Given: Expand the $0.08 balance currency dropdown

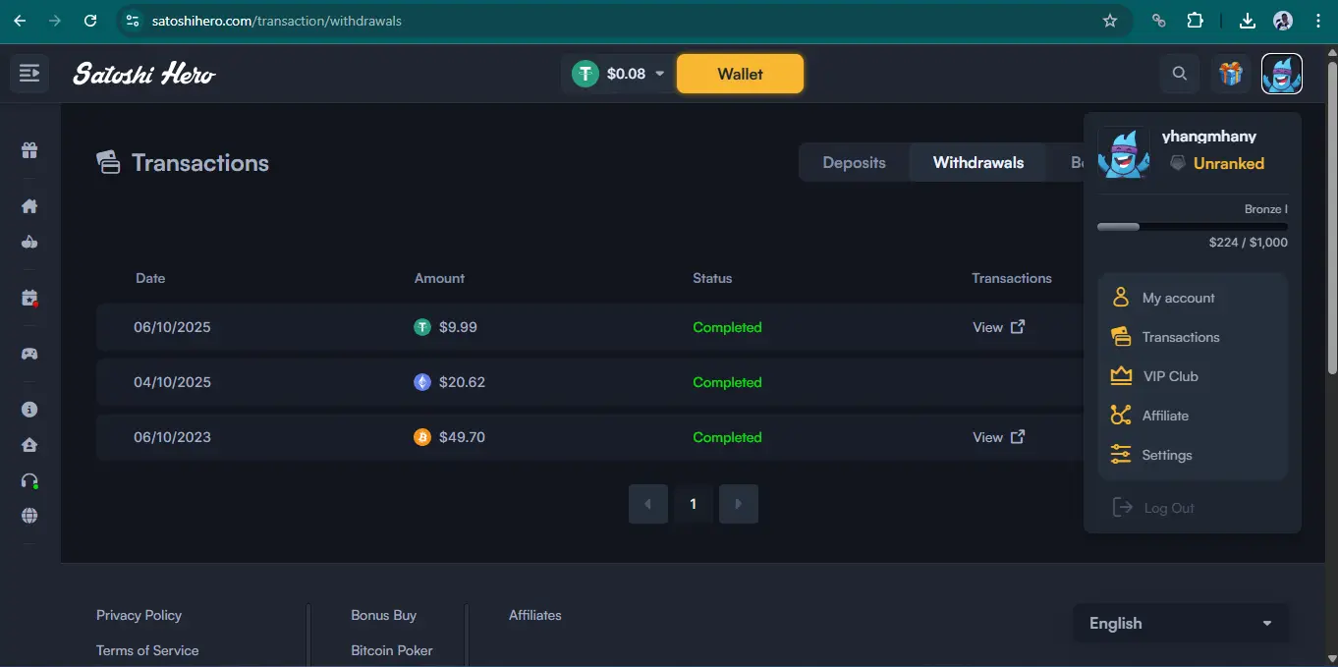Looking at the screenshot, I should (x=659, y=74).
